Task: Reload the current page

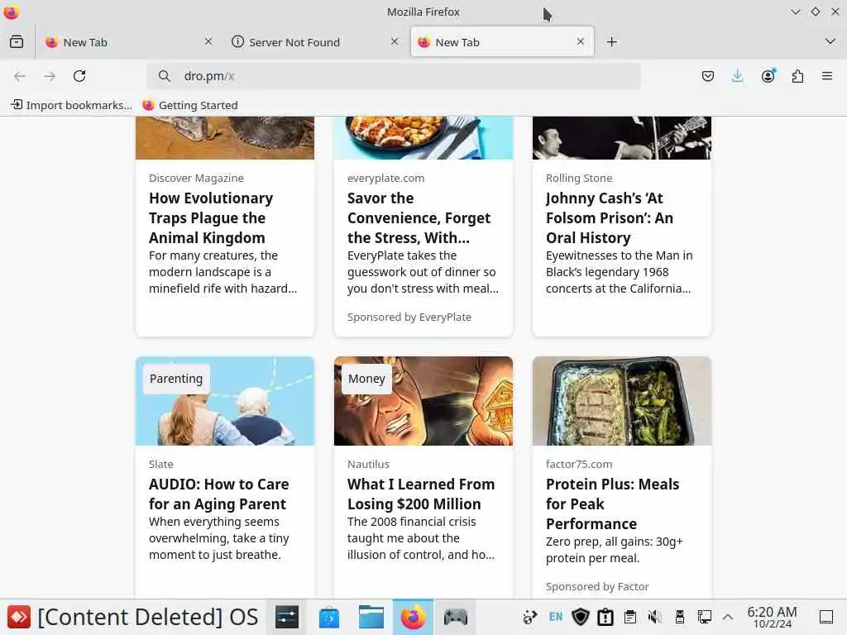Action: coord(79,76)
